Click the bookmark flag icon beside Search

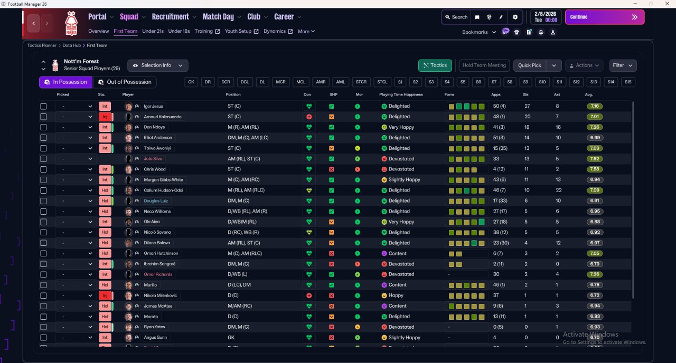[477, 17]
